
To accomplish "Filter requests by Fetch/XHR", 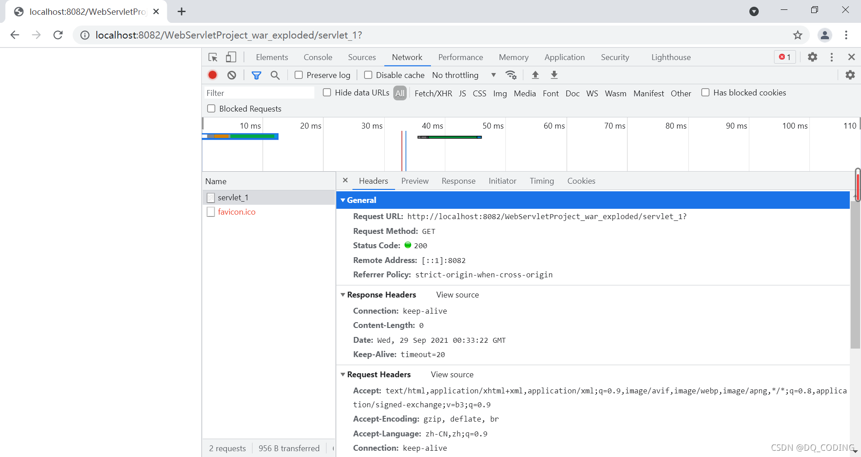I will (x=433, y=93).
